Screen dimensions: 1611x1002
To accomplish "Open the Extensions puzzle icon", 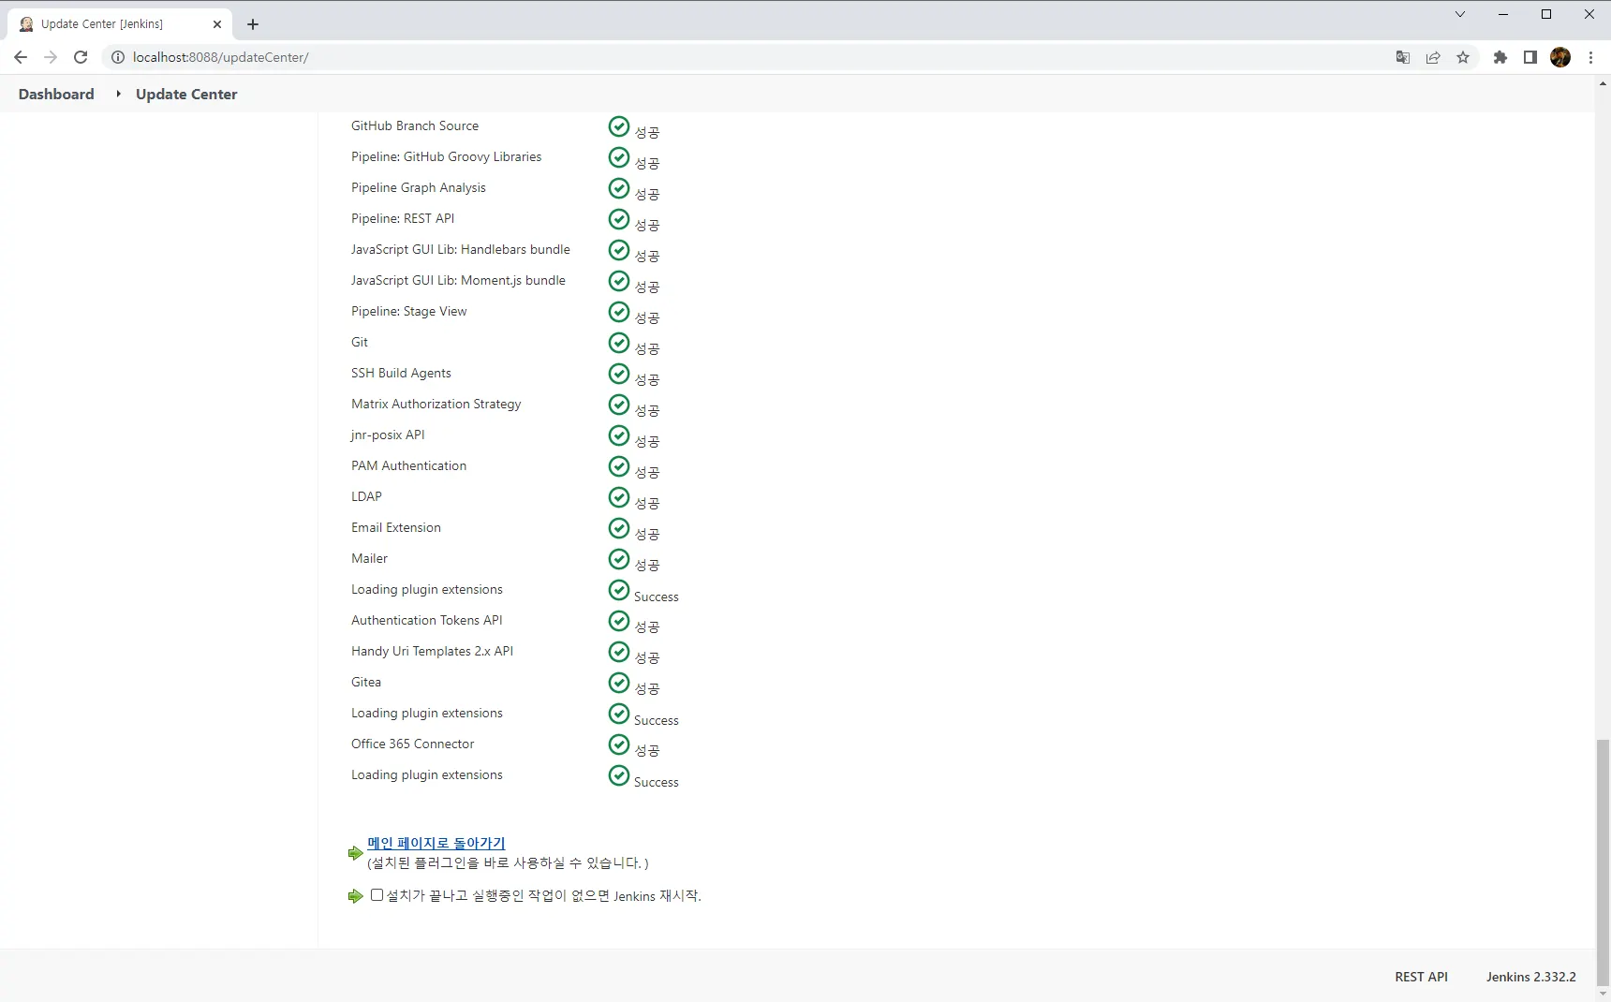I will 1500,57.
